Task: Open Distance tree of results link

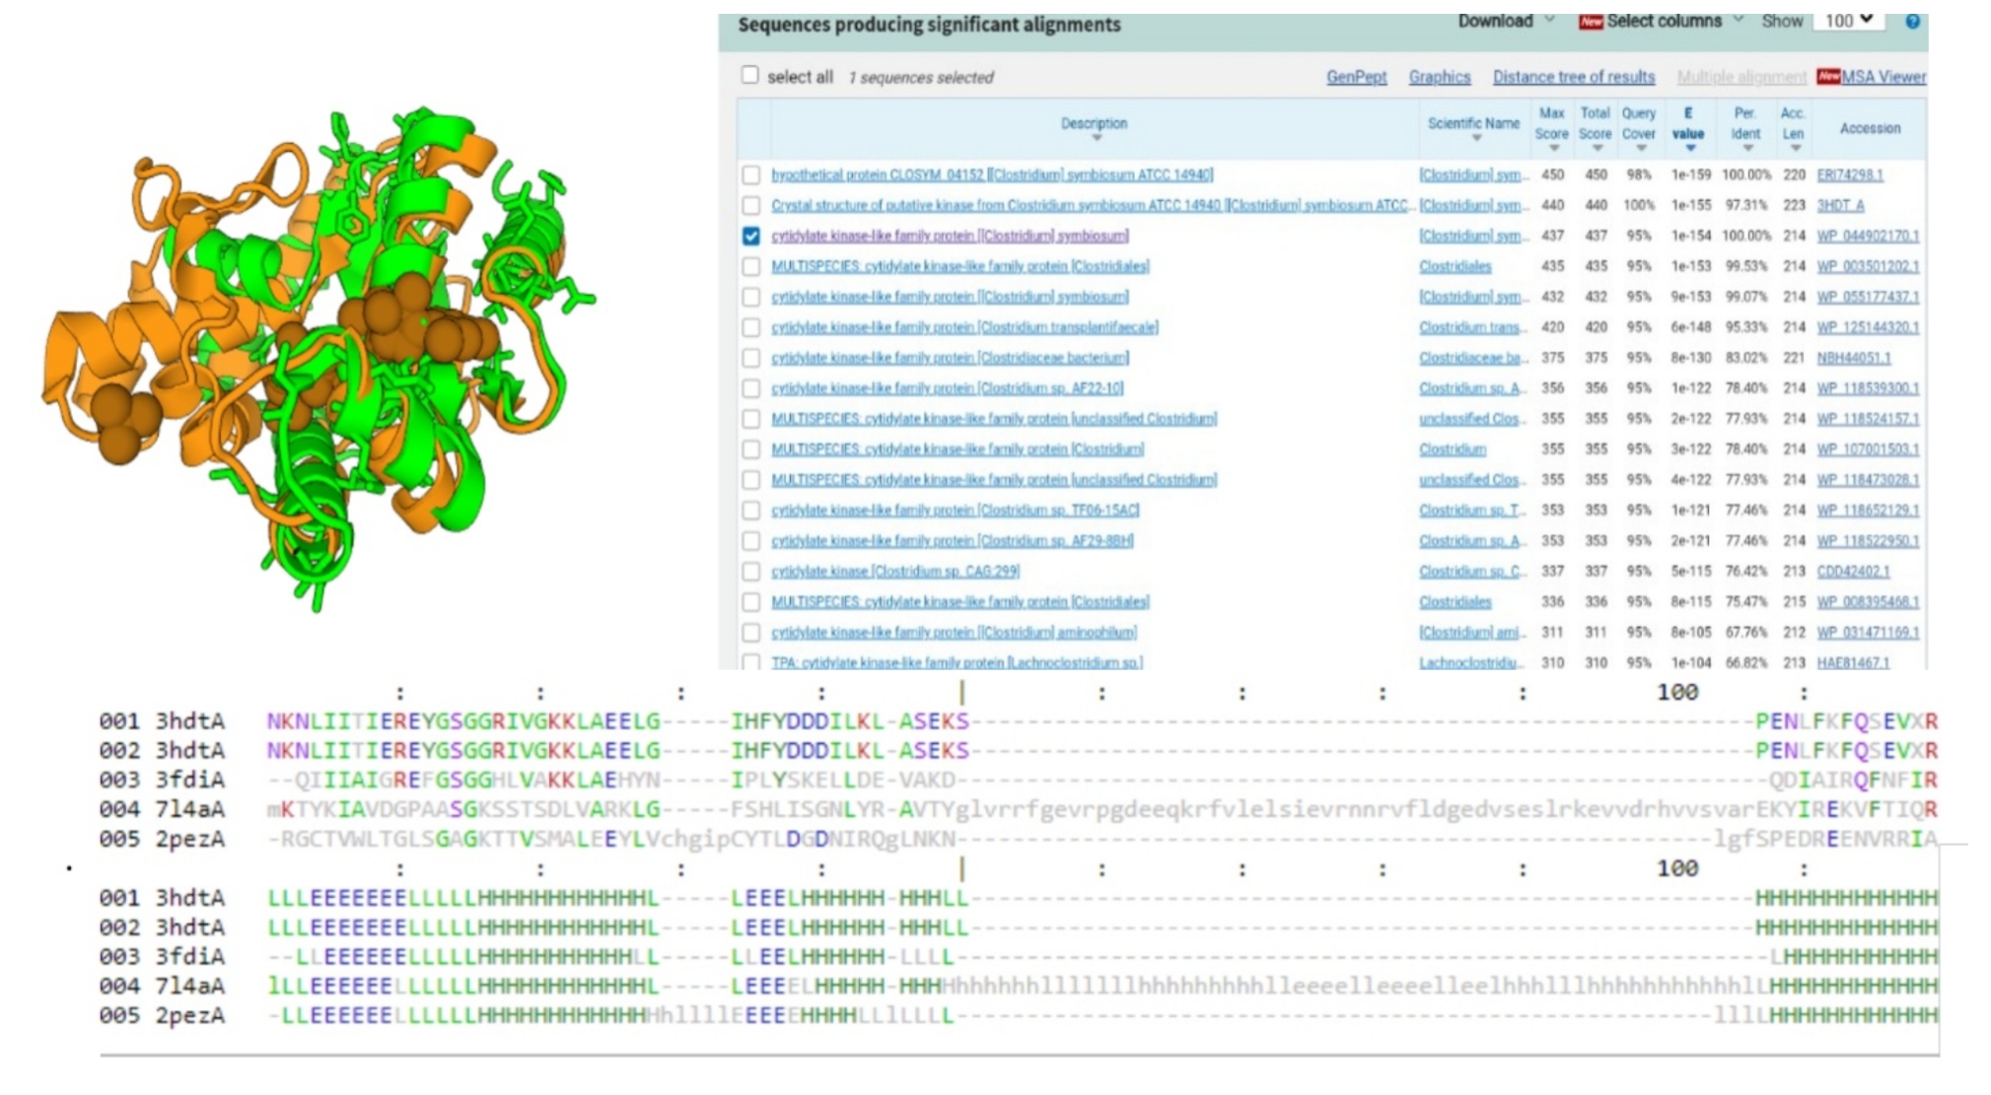Action: click(x=1573, y=77)
